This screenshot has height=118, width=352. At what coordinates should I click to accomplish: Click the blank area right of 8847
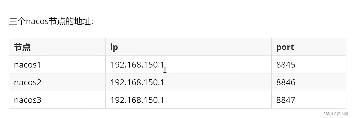[x=321, y=100]
